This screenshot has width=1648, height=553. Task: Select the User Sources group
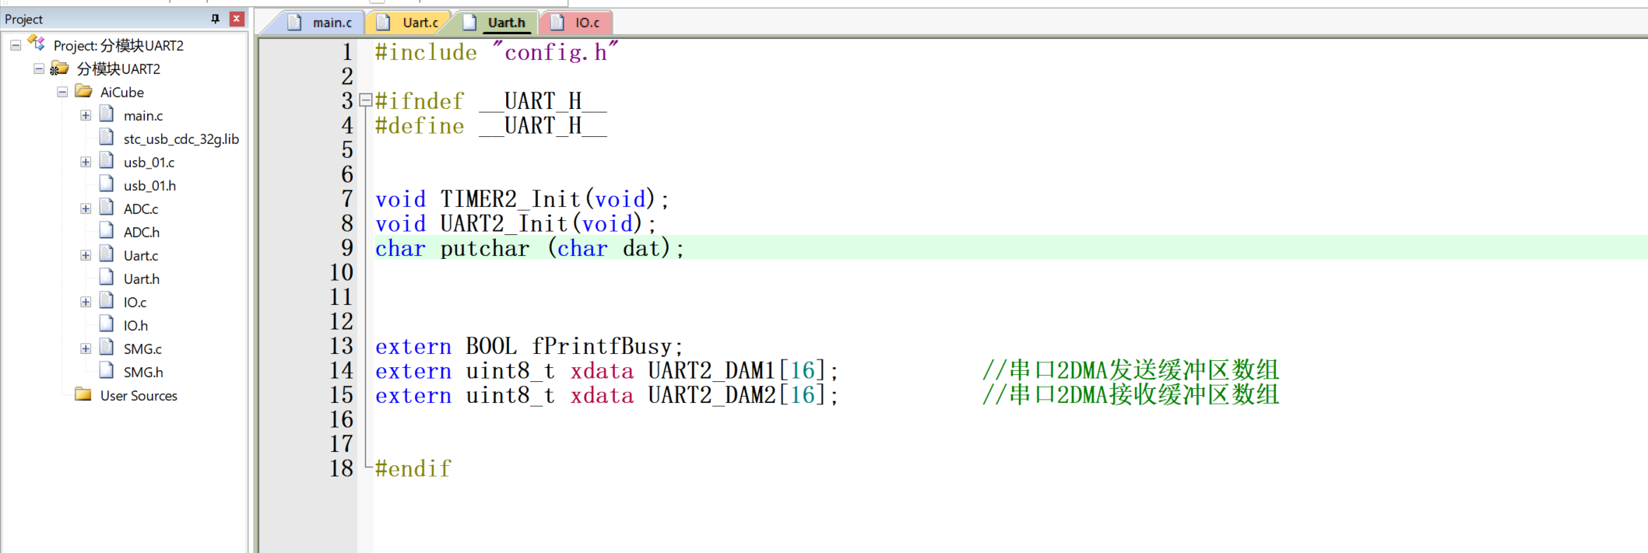pyautogui.click(x=139, y=396)
